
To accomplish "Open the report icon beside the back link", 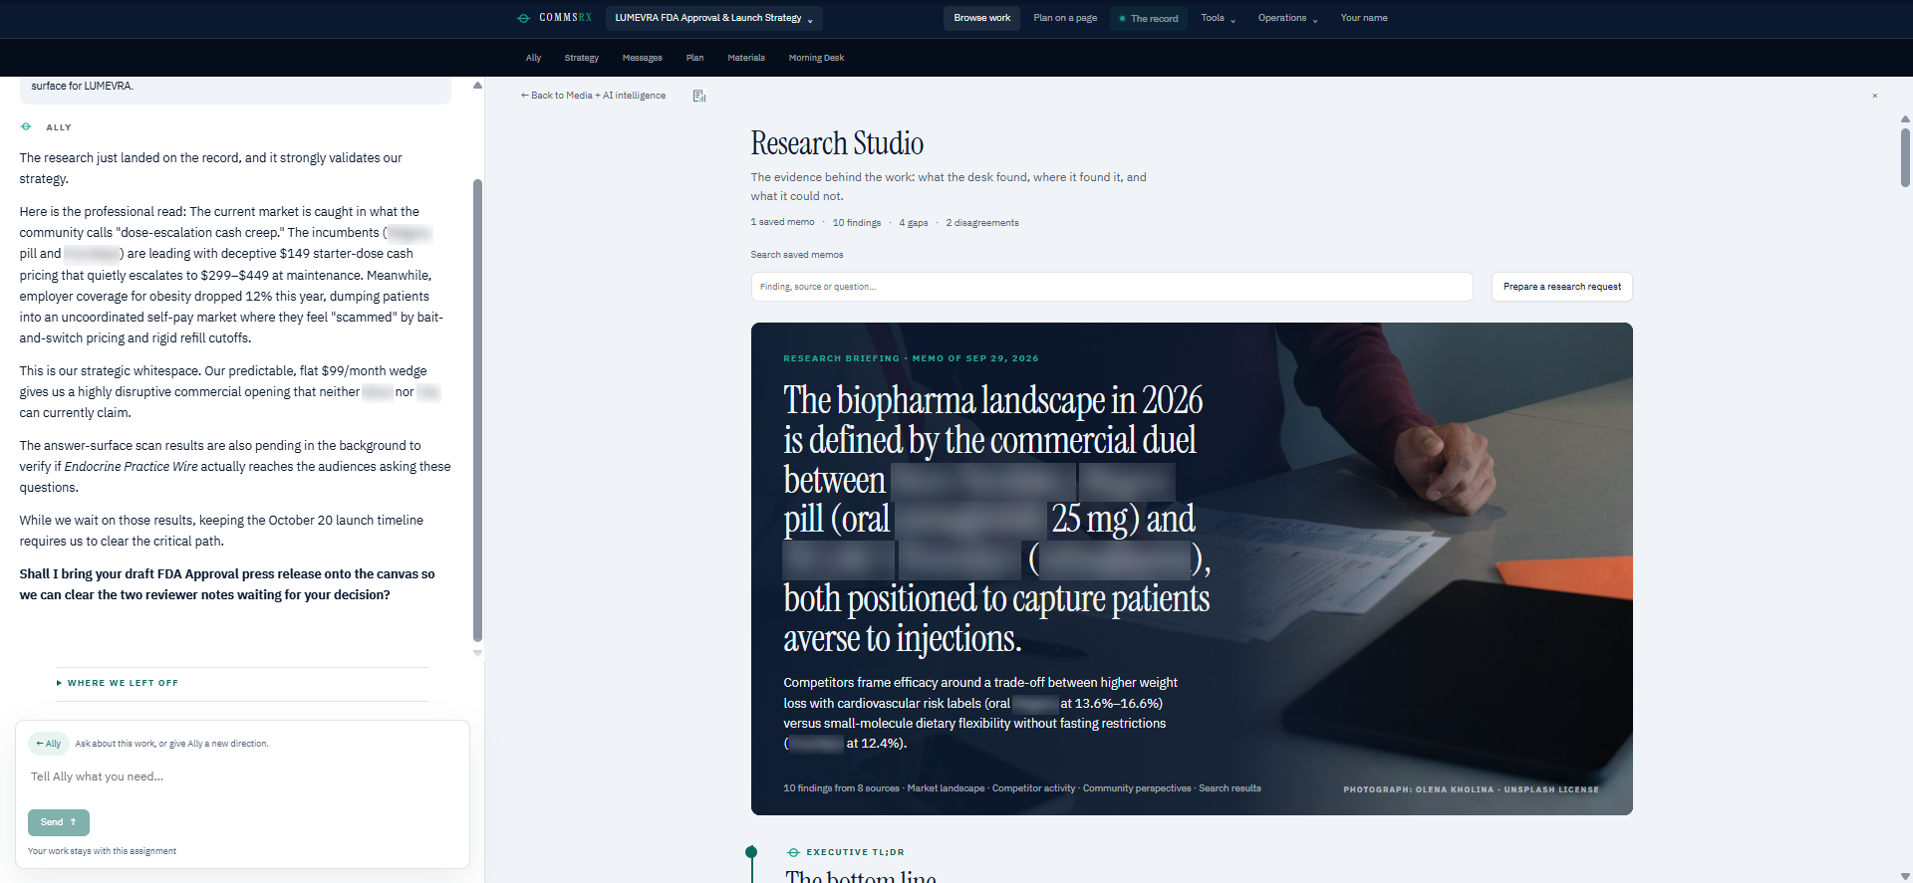I will point(699,96).
